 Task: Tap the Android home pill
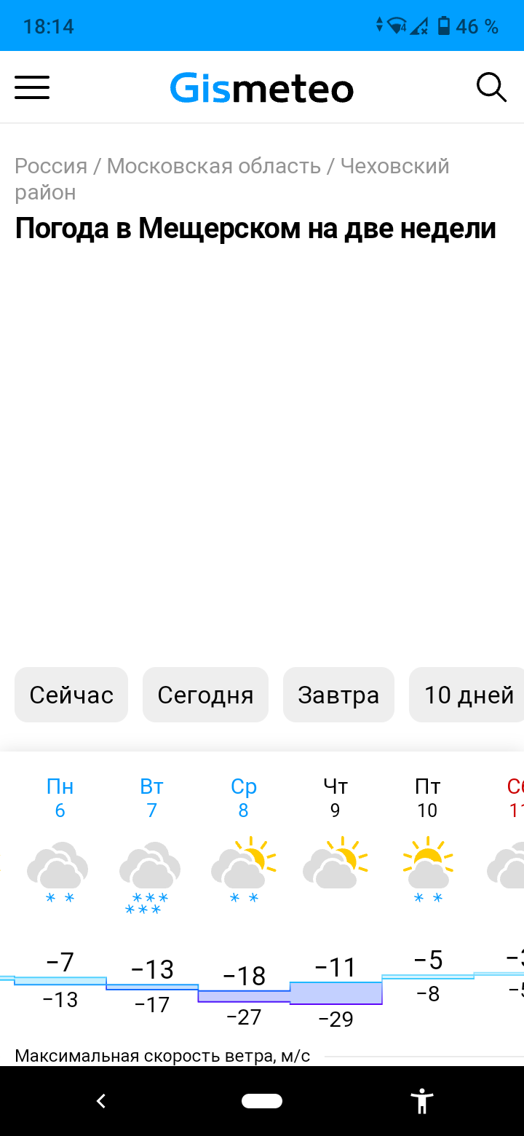click(x=262, y=1101)
